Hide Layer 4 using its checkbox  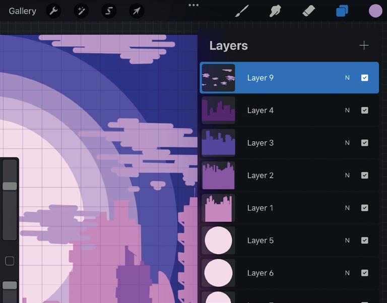[364, 110]
